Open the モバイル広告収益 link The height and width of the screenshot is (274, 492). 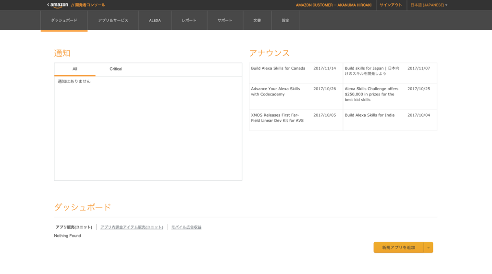(x=186, y=227)
